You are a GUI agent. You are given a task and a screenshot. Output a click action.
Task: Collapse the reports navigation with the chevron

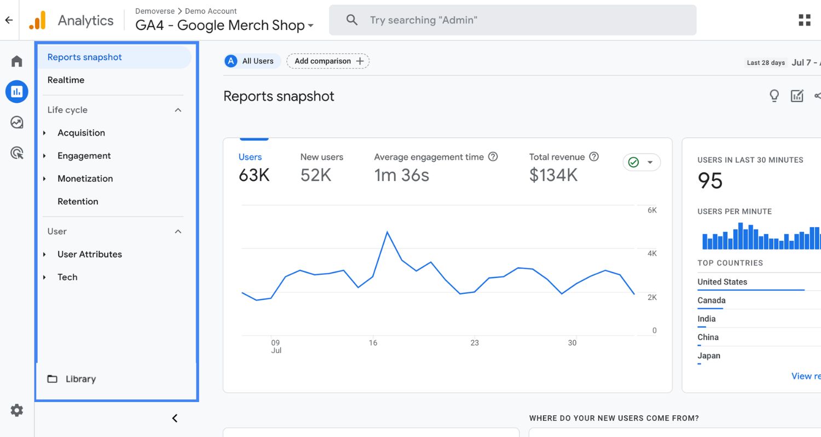tap(175, 418)
